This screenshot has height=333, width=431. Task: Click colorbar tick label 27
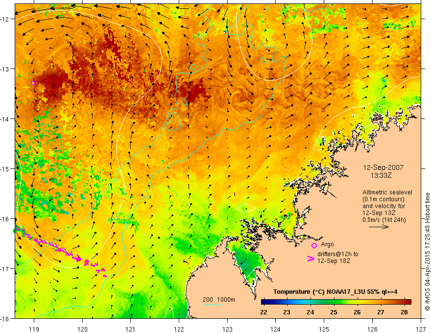pyautogui.click(x=381, y=312)
